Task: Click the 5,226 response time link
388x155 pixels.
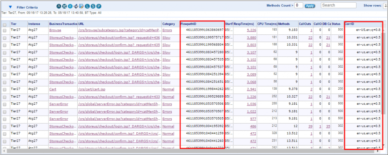Action: point(252,30)
